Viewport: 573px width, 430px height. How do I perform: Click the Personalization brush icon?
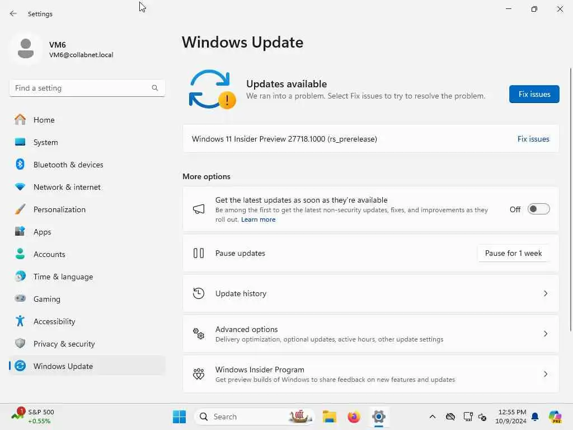20,209
